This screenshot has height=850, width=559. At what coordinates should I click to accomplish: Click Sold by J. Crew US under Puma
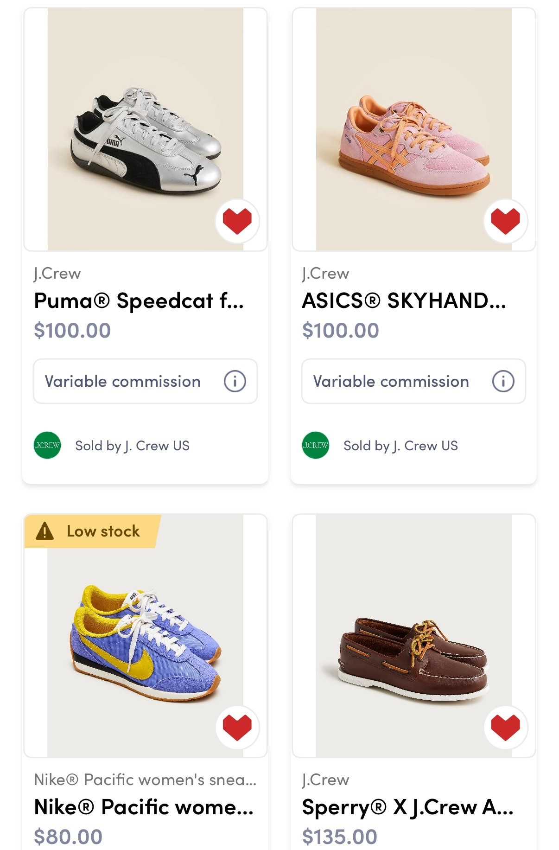132,446
